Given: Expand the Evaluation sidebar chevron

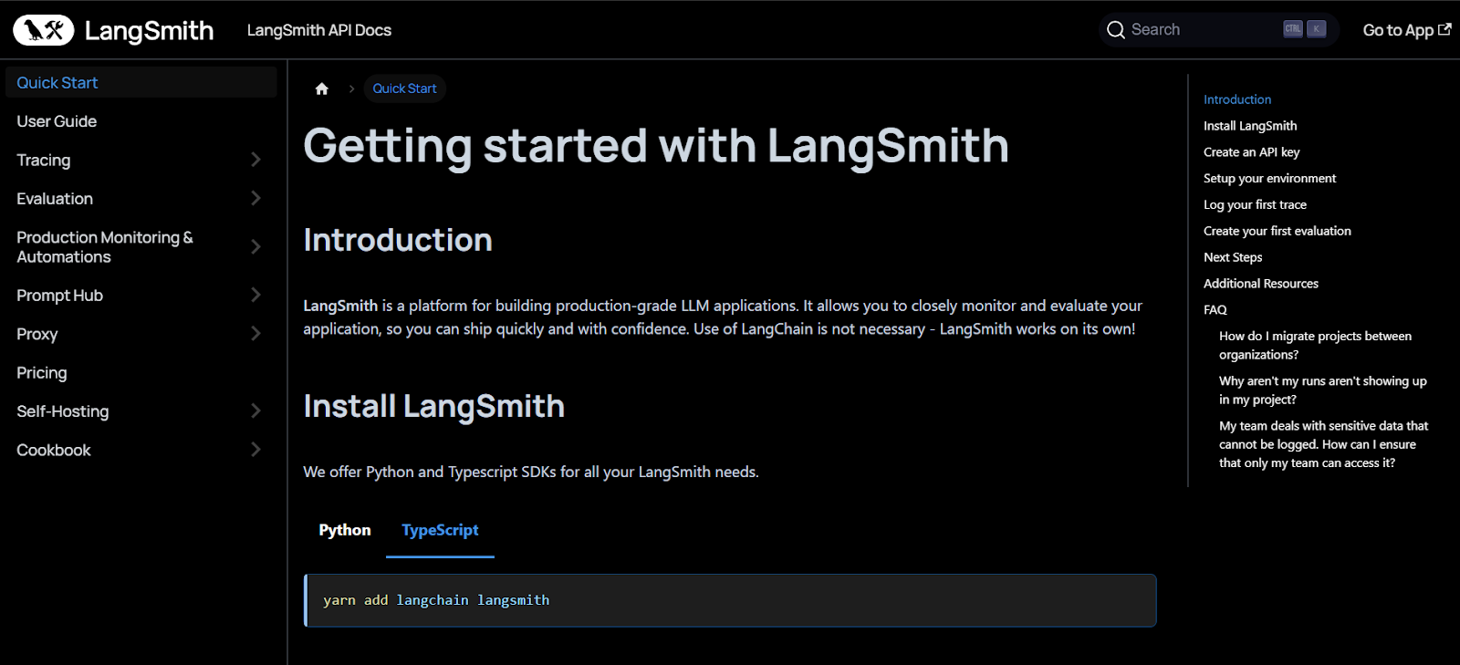Looking at the screenshot, I should tap(255, 198).
